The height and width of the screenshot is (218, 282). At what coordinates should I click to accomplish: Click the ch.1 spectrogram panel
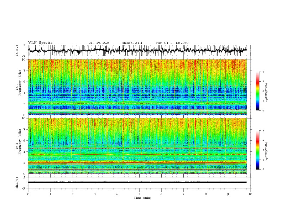tap(137, 87)
